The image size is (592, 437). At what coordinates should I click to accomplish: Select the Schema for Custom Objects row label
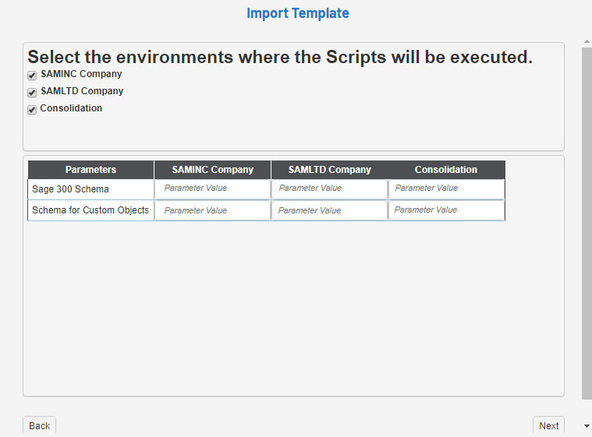click(x=90, y=210)
